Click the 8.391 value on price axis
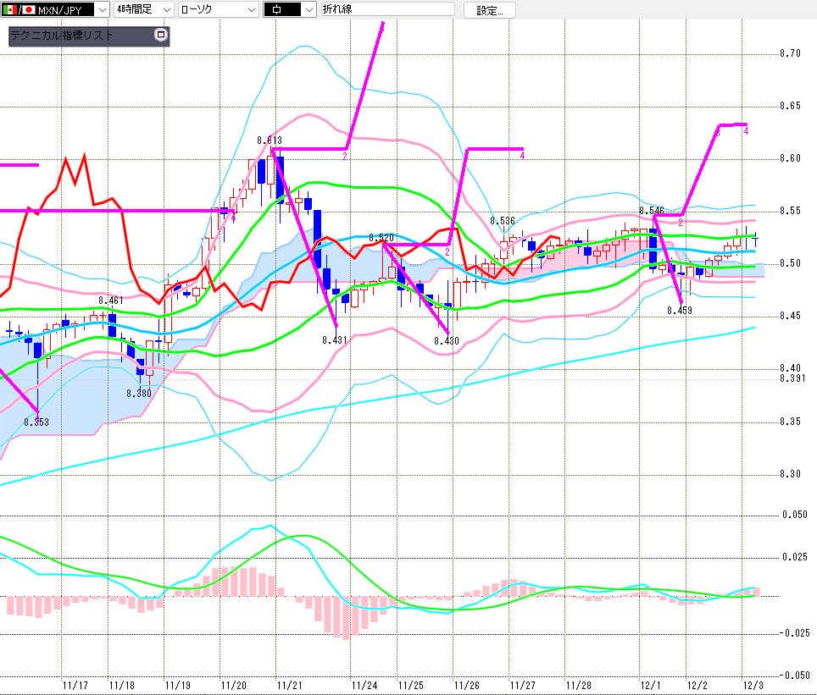Screen dimensions: 817x695 [x=792, y=378]
